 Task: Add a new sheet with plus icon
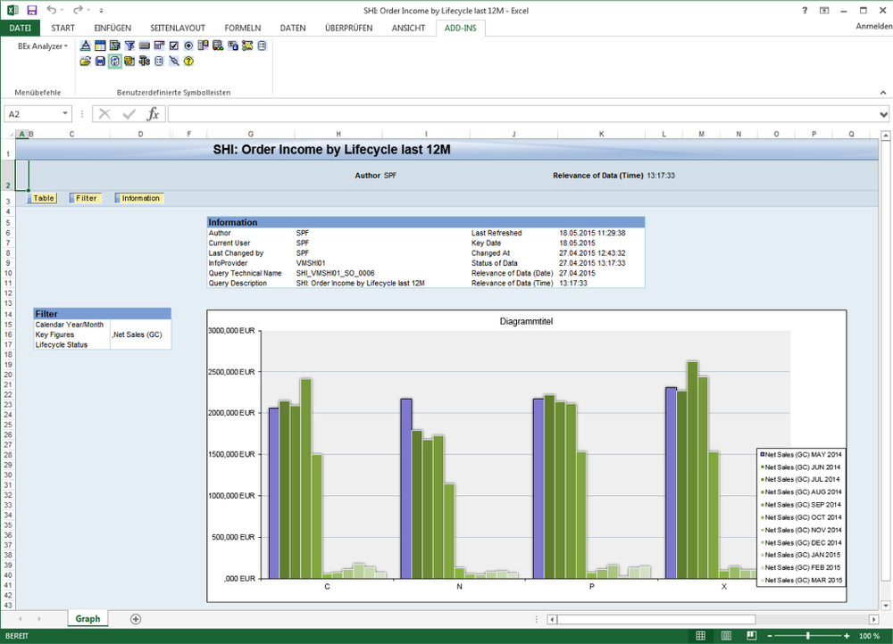[136, 619]
